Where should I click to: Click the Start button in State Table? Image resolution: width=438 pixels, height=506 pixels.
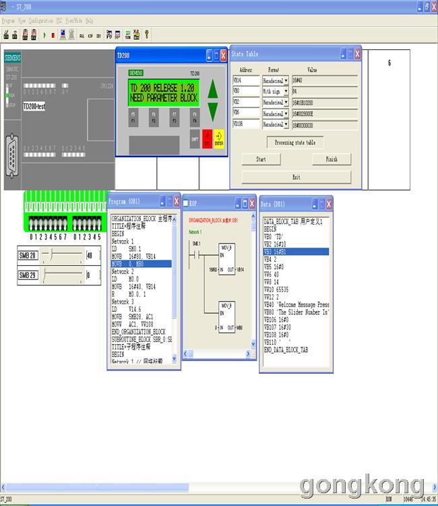261,159
